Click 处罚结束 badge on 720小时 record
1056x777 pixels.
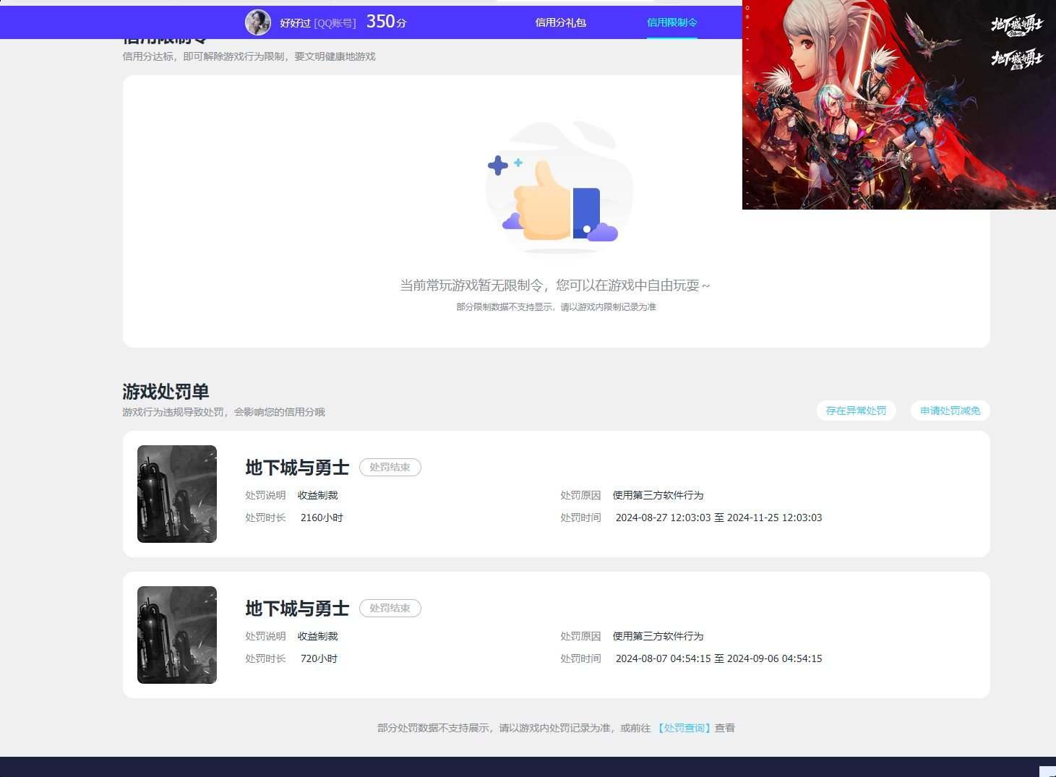coord(390,608)
